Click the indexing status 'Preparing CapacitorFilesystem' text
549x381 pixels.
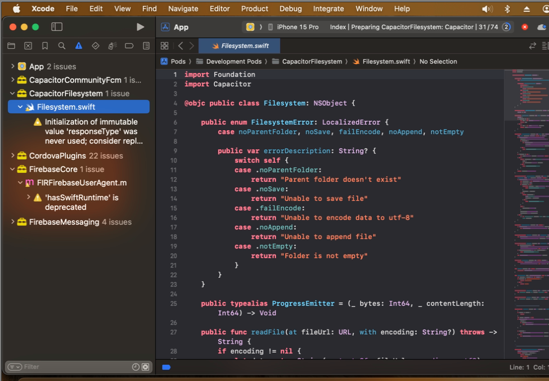coord(414,27)
